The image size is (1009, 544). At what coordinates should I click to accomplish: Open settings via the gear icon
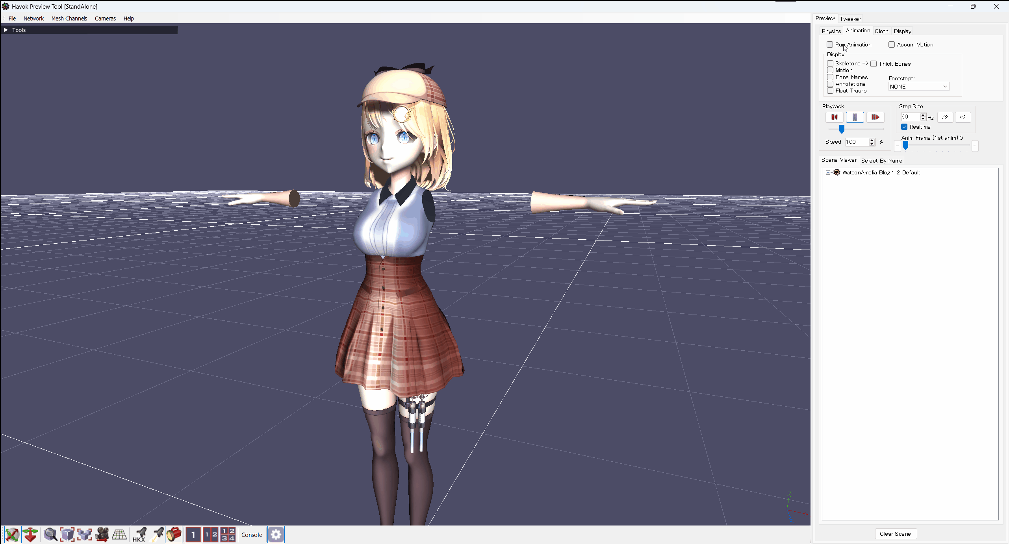(276, 535)
